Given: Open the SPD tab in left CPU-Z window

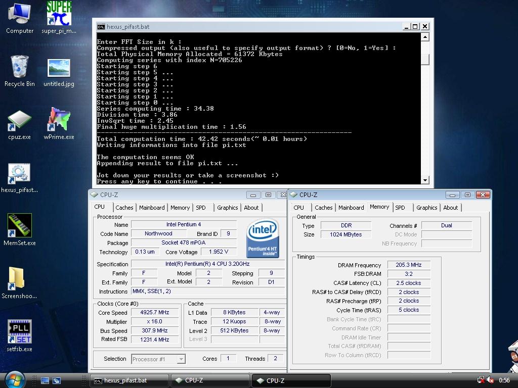Looking at the screenshot, I should pos(200,208).
